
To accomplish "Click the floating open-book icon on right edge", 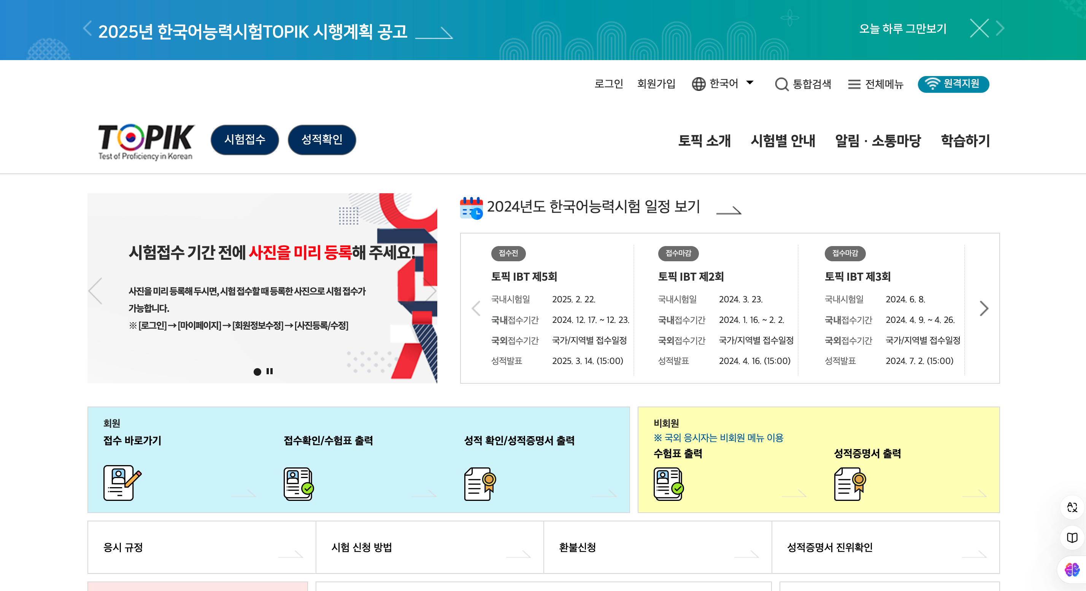I will click(x=1072, y=537).
